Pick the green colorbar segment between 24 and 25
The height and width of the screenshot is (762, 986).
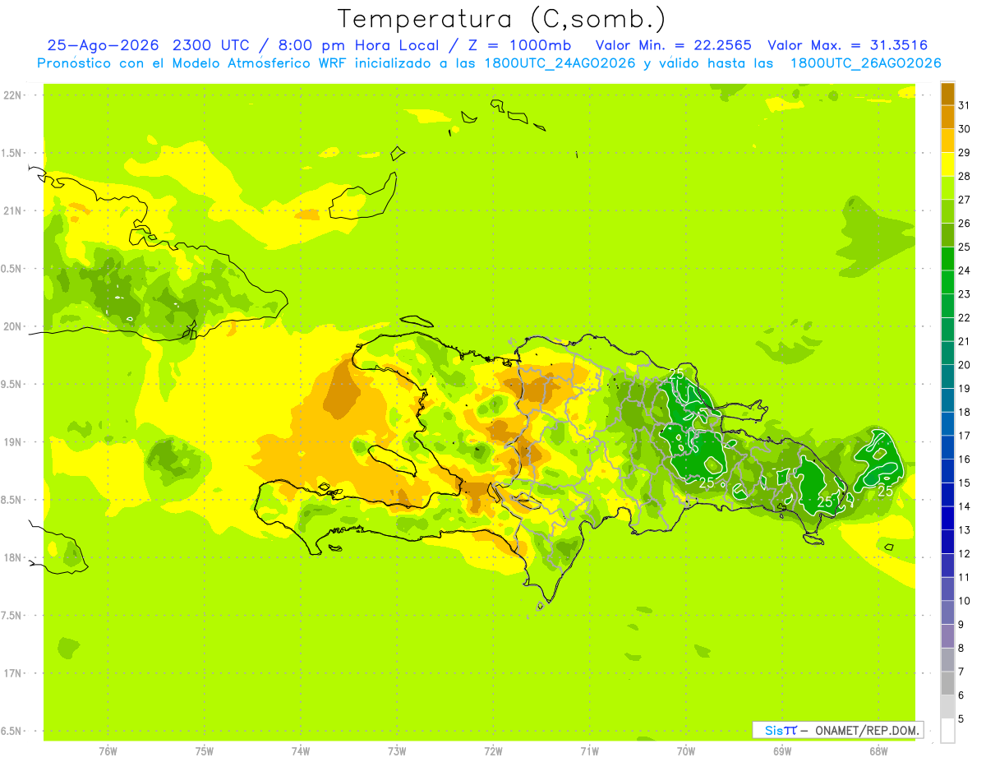947,259
